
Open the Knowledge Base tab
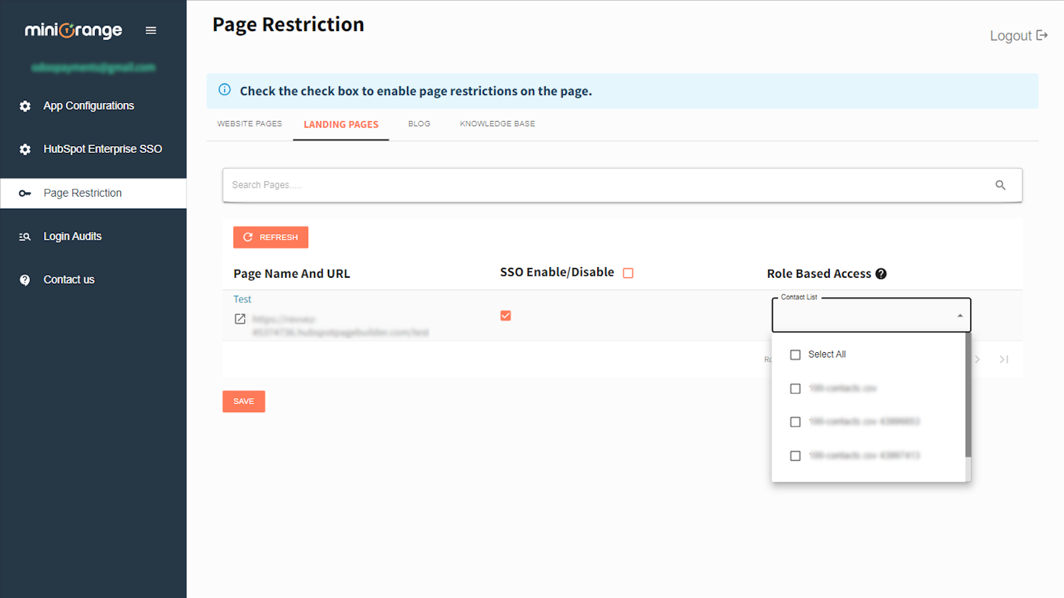point(497,124)
